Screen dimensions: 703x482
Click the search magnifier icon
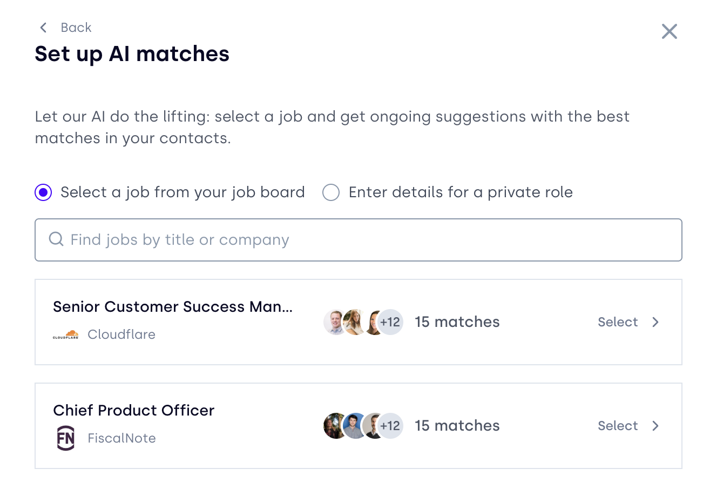coord(56,239)
